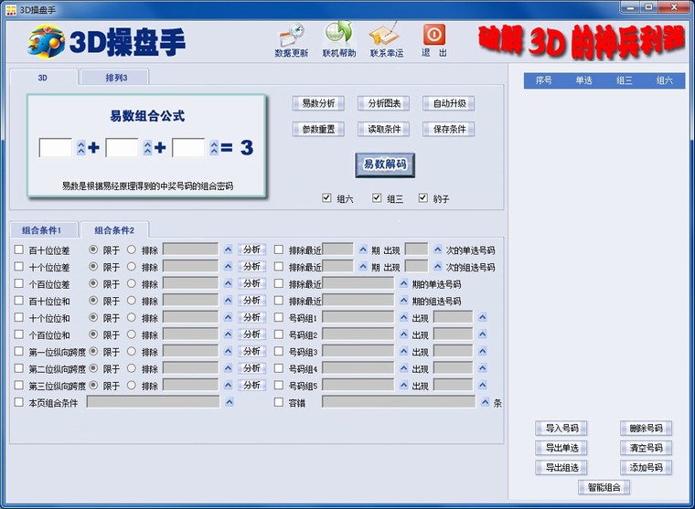Screen dimensions: 695x509
Task: Toggle the 豹子 checkbox
Action: click(x=423, y=198)
